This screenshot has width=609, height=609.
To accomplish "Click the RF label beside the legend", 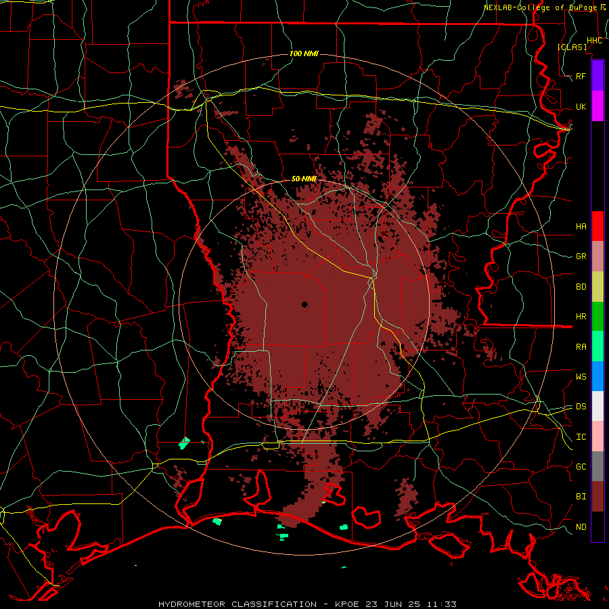I will click(581, 76).
